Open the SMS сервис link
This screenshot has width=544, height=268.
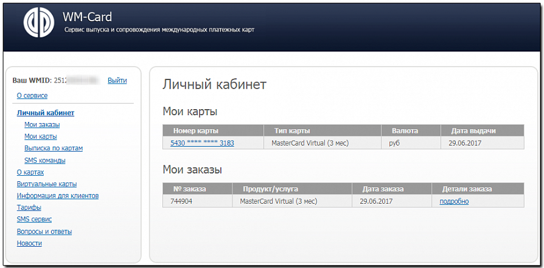pos(34,219)
